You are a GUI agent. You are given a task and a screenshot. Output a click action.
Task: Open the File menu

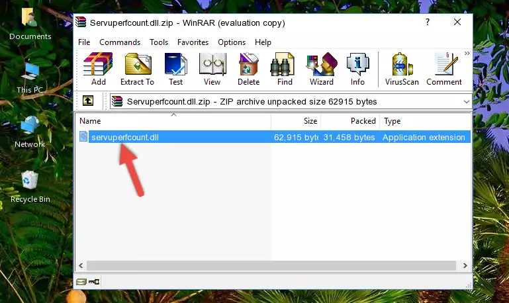pyautogui.click(x=84, y=42)
